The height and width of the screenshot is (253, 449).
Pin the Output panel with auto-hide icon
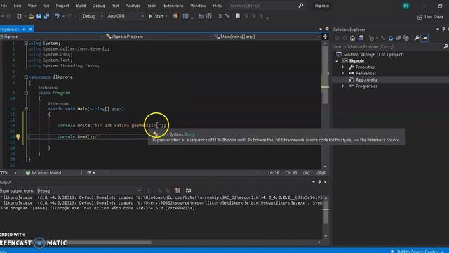(x=319, y=182)
